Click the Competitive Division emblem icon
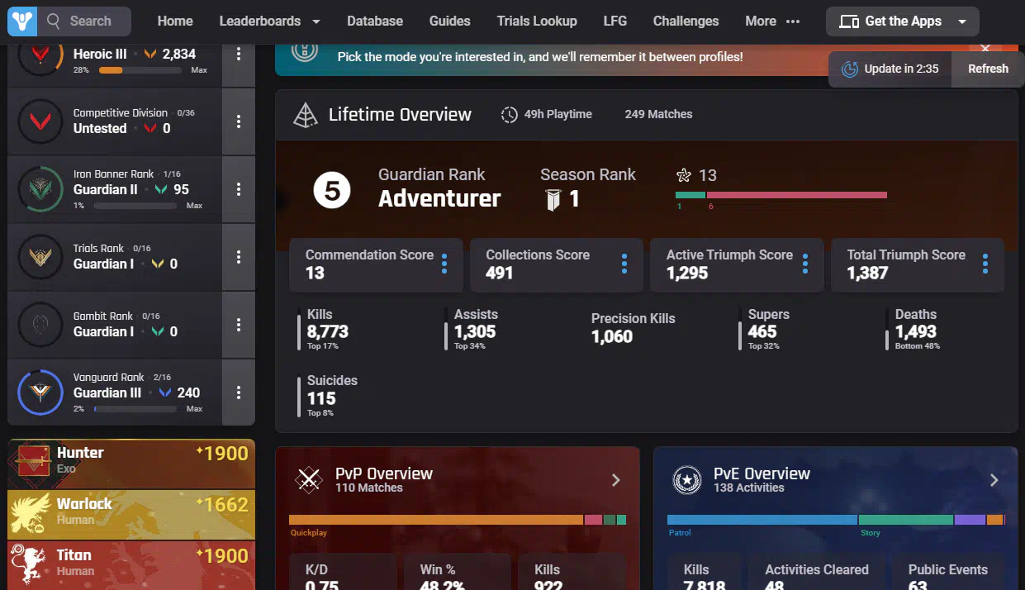Image resolution: width=1025 pixels, height=590 pixels. pos(40,121)
